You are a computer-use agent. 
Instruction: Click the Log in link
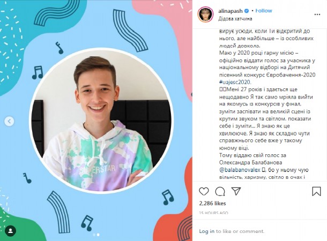(206, 231)
